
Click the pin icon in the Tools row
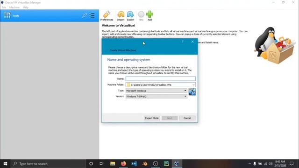point(85,15)
